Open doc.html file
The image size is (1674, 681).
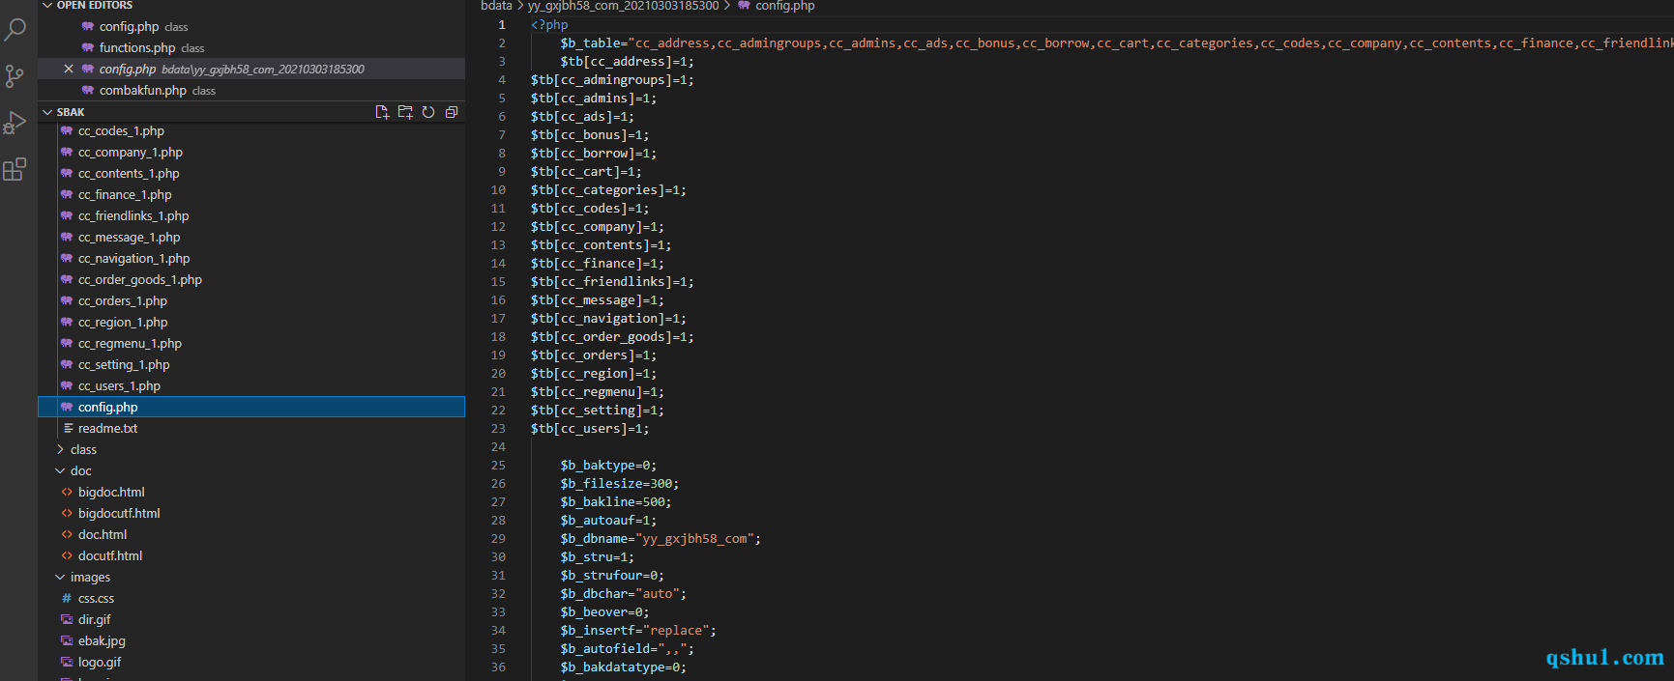(x=251, y=534)
